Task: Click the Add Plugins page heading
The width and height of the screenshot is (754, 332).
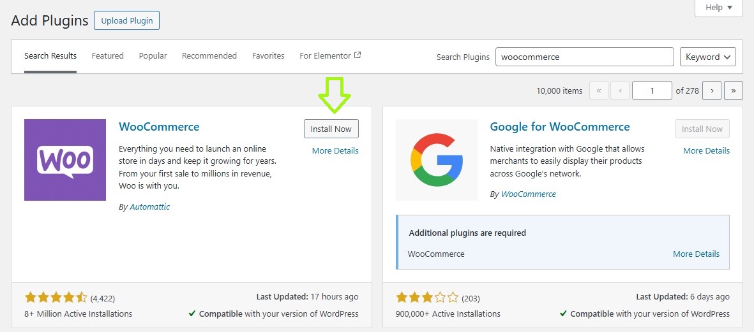Action: point(50,20)
